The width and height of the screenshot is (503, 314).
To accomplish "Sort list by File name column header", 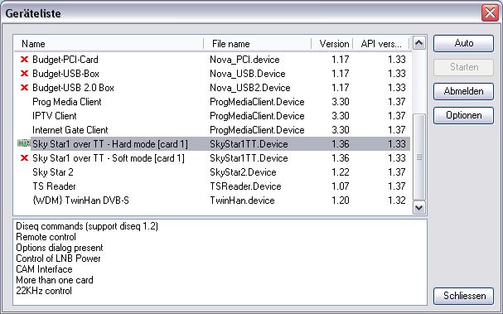I will tap(257, 44).
